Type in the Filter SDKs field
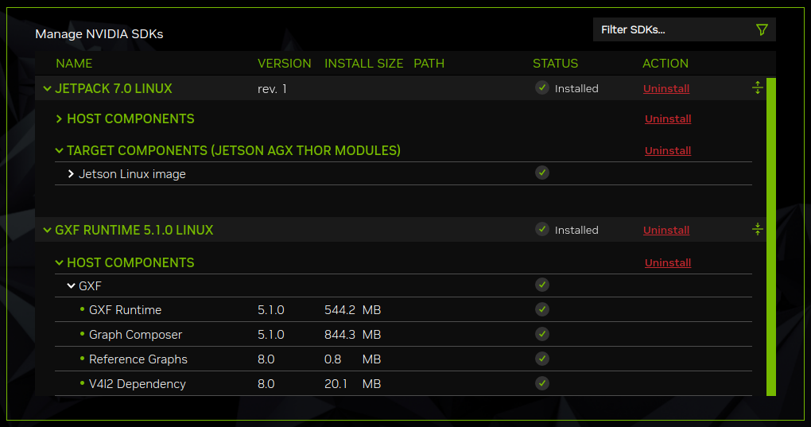The image size is (811, 427). 672,30
